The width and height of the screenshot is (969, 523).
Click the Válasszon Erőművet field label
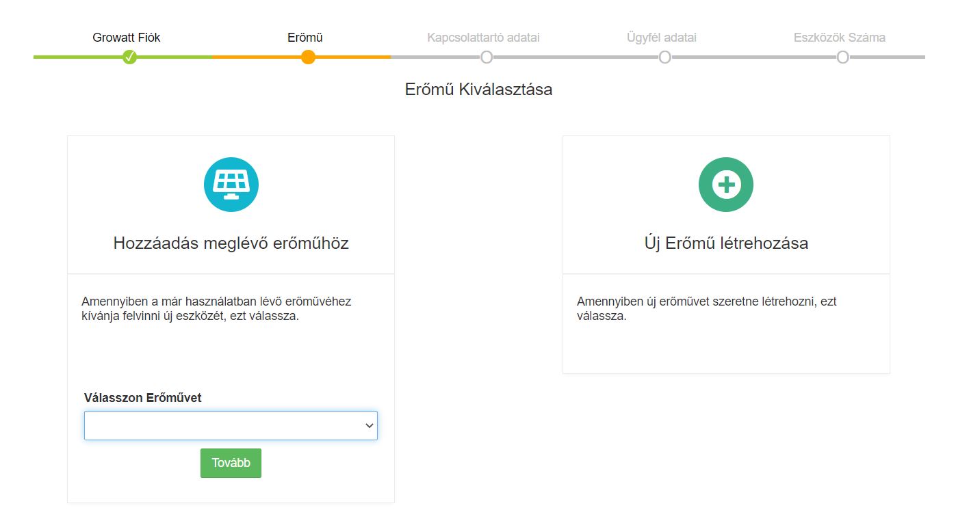coord(142,398)
